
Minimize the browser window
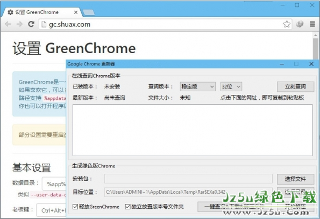(282, 5)
